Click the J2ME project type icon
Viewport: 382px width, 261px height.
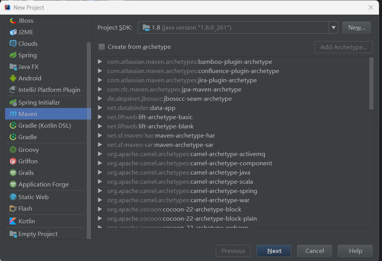pyautogui.click(x=13, y=32)
